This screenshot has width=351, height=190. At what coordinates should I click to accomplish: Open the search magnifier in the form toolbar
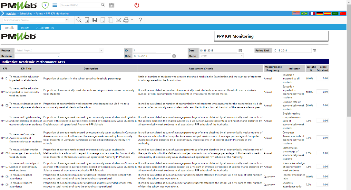tap(79, 20)
